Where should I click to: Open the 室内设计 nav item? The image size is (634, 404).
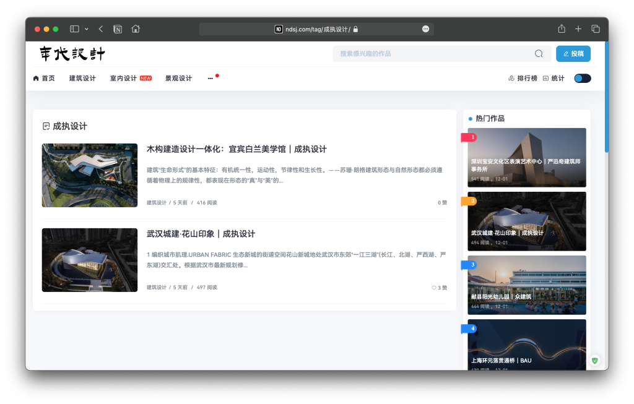pyautogui.click(x=123, y=79)
